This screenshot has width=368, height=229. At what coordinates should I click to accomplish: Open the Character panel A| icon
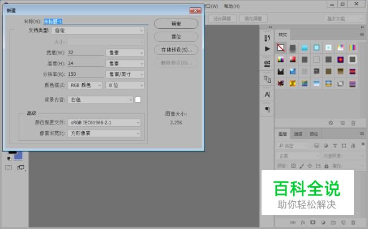267,94
